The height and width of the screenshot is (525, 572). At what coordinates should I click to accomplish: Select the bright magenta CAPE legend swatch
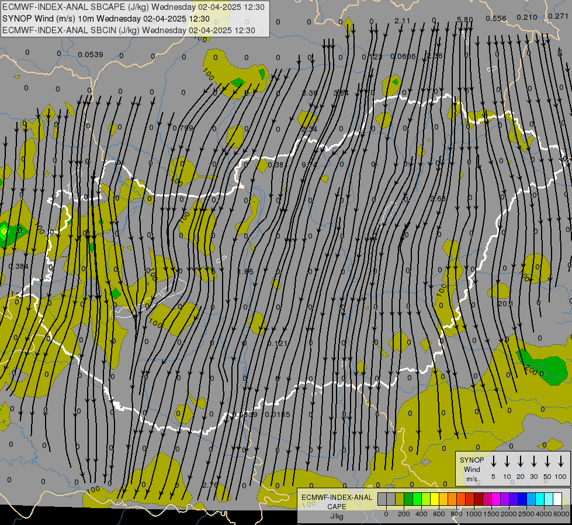tap(496, 499)
